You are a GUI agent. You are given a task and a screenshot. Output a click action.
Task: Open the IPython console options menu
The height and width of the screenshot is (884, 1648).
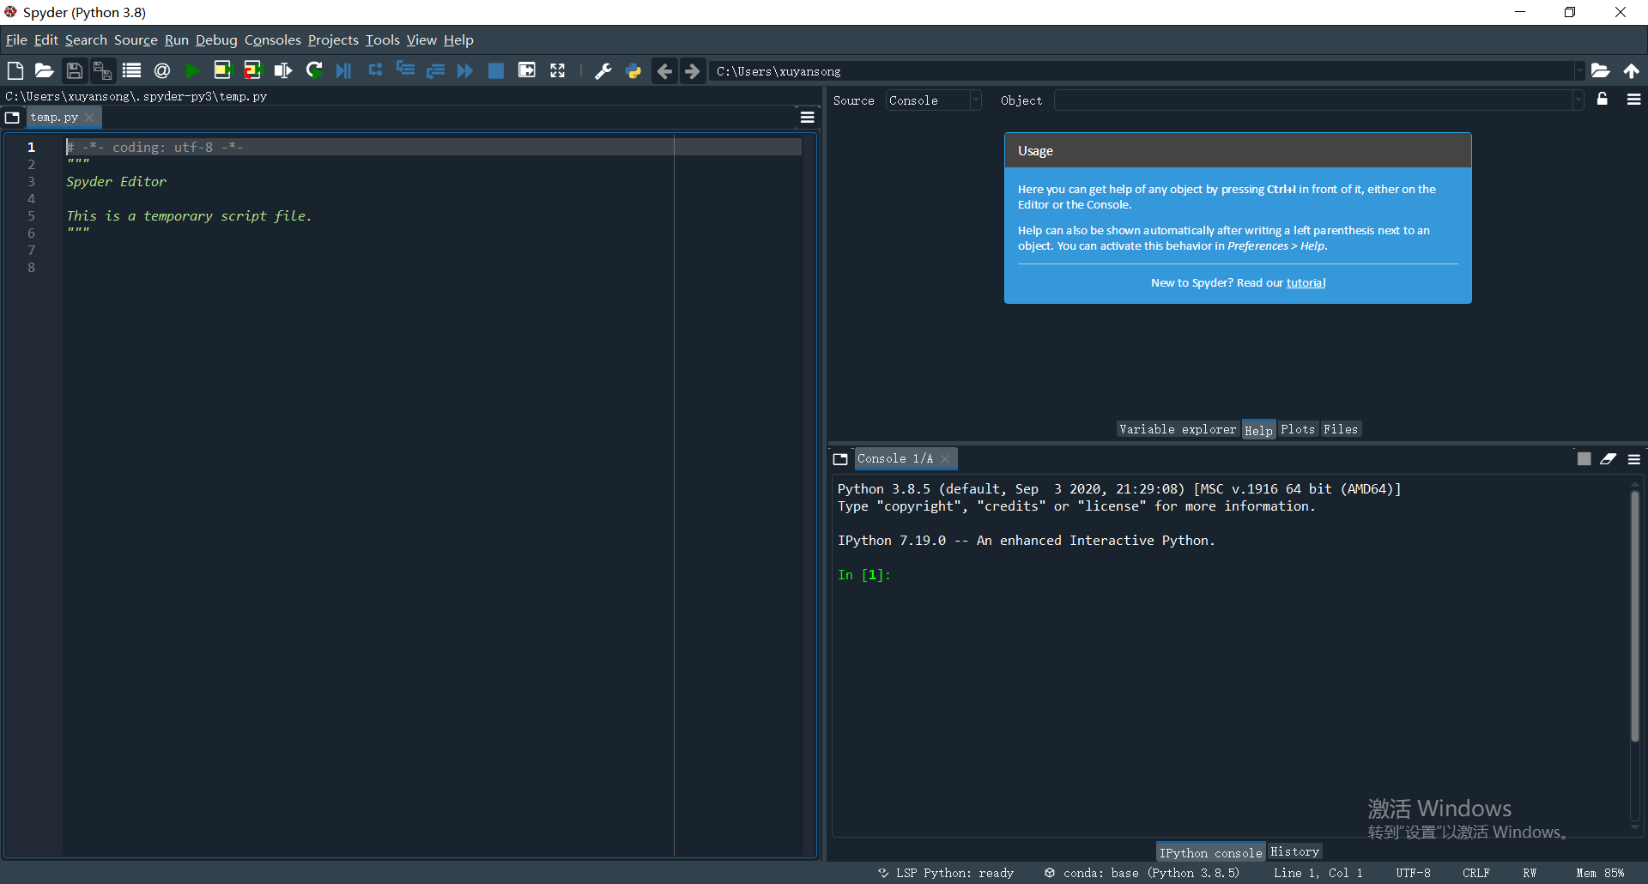coord(1634,459)
